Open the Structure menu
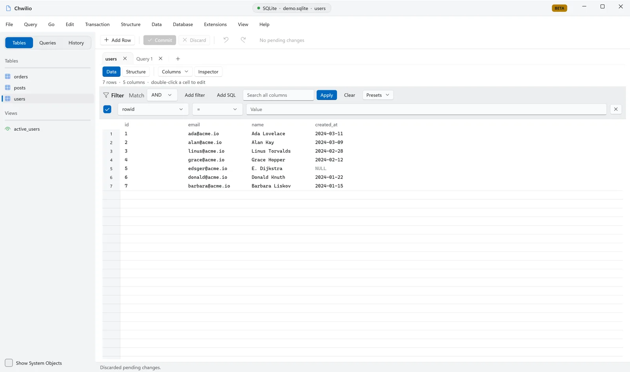The image size is (630, 372). 131,24
